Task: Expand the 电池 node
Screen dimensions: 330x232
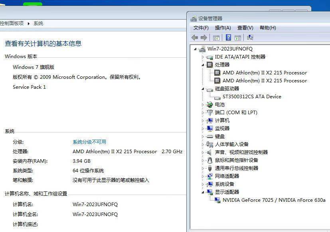Action: pyautogui.click(x=203, y=105)
